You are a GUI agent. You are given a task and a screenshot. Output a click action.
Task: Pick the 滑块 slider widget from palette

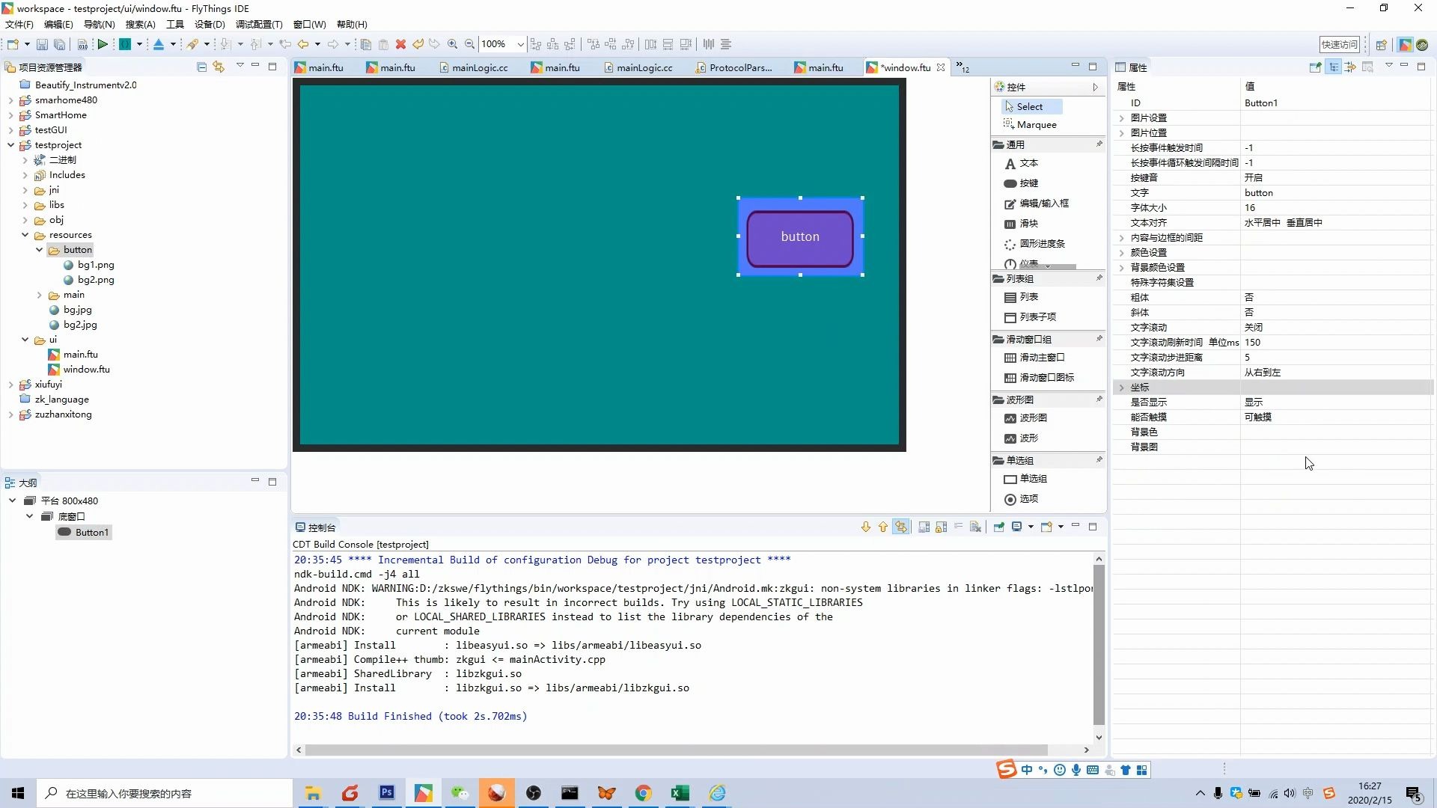click(x=1028, y=224)
